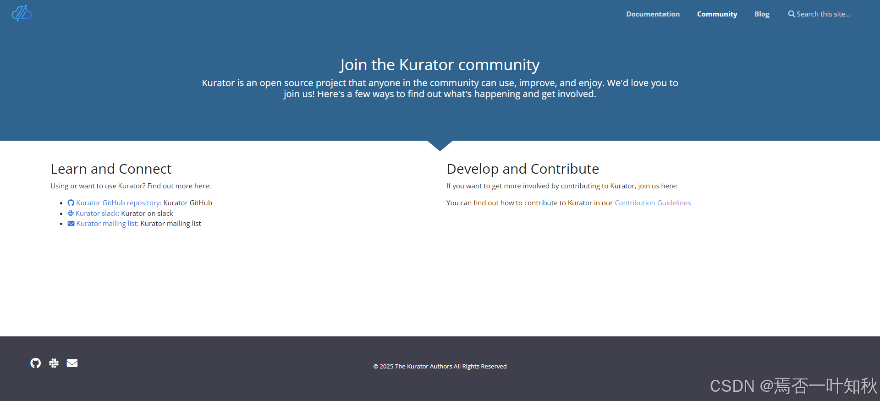Click the footer Slack icon

click(x=54, y=363)
